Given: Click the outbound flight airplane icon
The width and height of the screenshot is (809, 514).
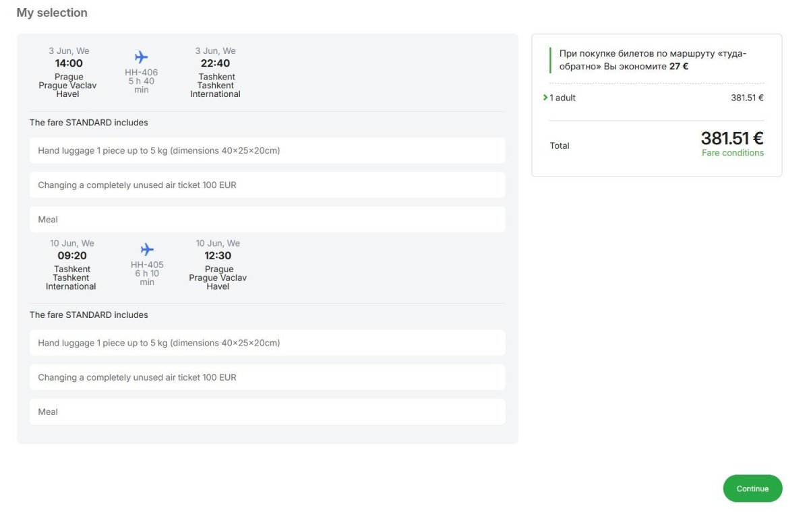Looking at the screenshot, I should (141, 57).
